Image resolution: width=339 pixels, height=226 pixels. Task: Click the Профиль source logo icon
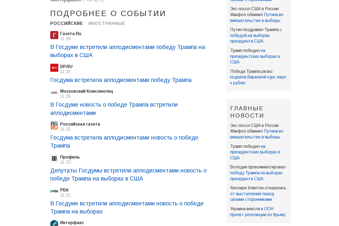click(54, 159)
